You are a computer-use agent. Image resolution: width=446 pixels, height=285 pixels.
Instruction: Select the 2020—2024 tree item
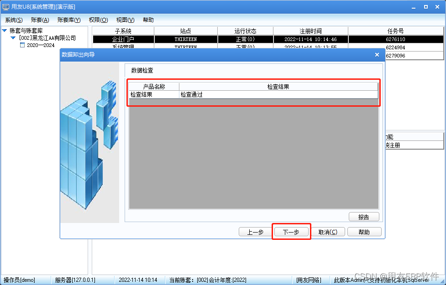tap(41, 45)
